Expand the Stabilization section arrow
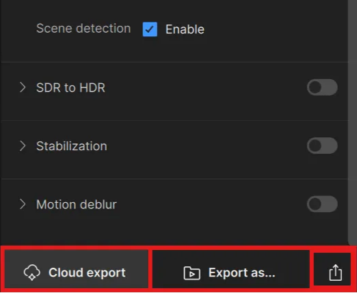 coord(23,145)
